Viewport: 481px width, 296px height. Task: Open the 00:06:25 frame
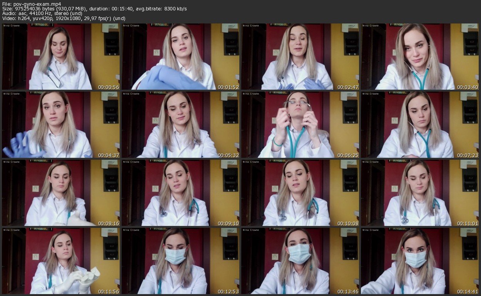click(300, 124)
